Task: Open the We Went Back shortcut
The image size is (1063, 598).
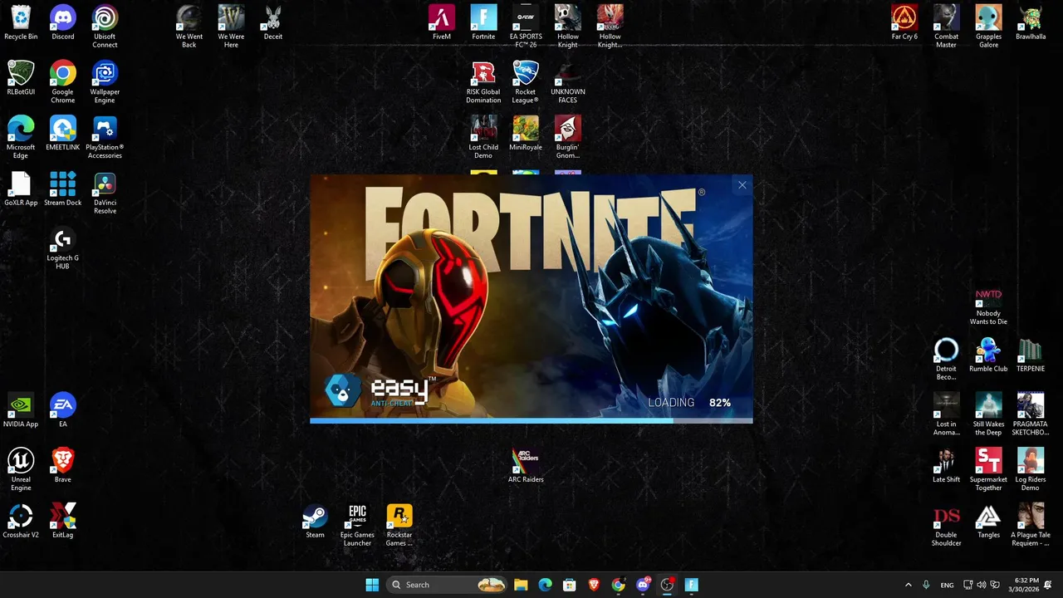Action: tap(189, 27)
